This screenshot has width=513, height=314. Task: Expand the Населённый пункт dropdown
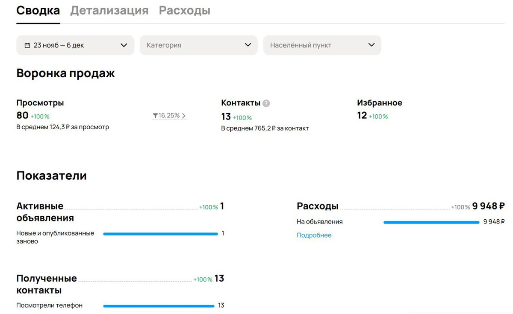pos(322,45)
